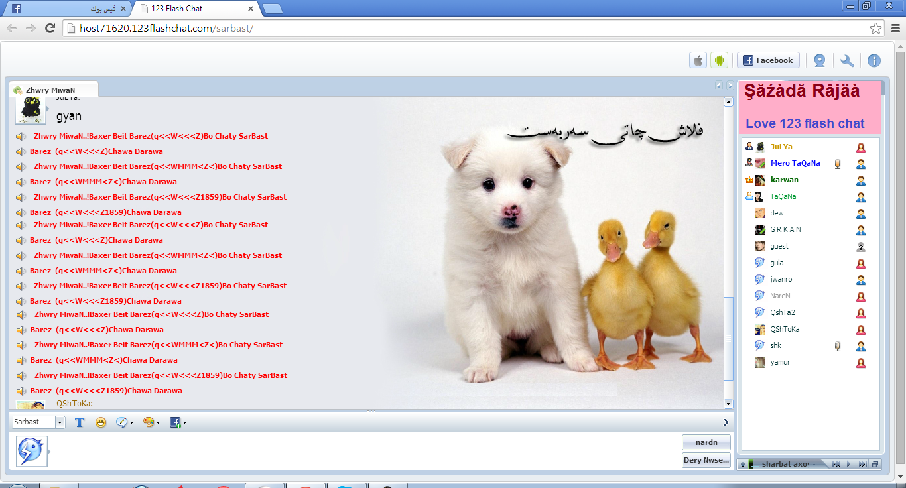Click the tab scroll left arrow

718,86
